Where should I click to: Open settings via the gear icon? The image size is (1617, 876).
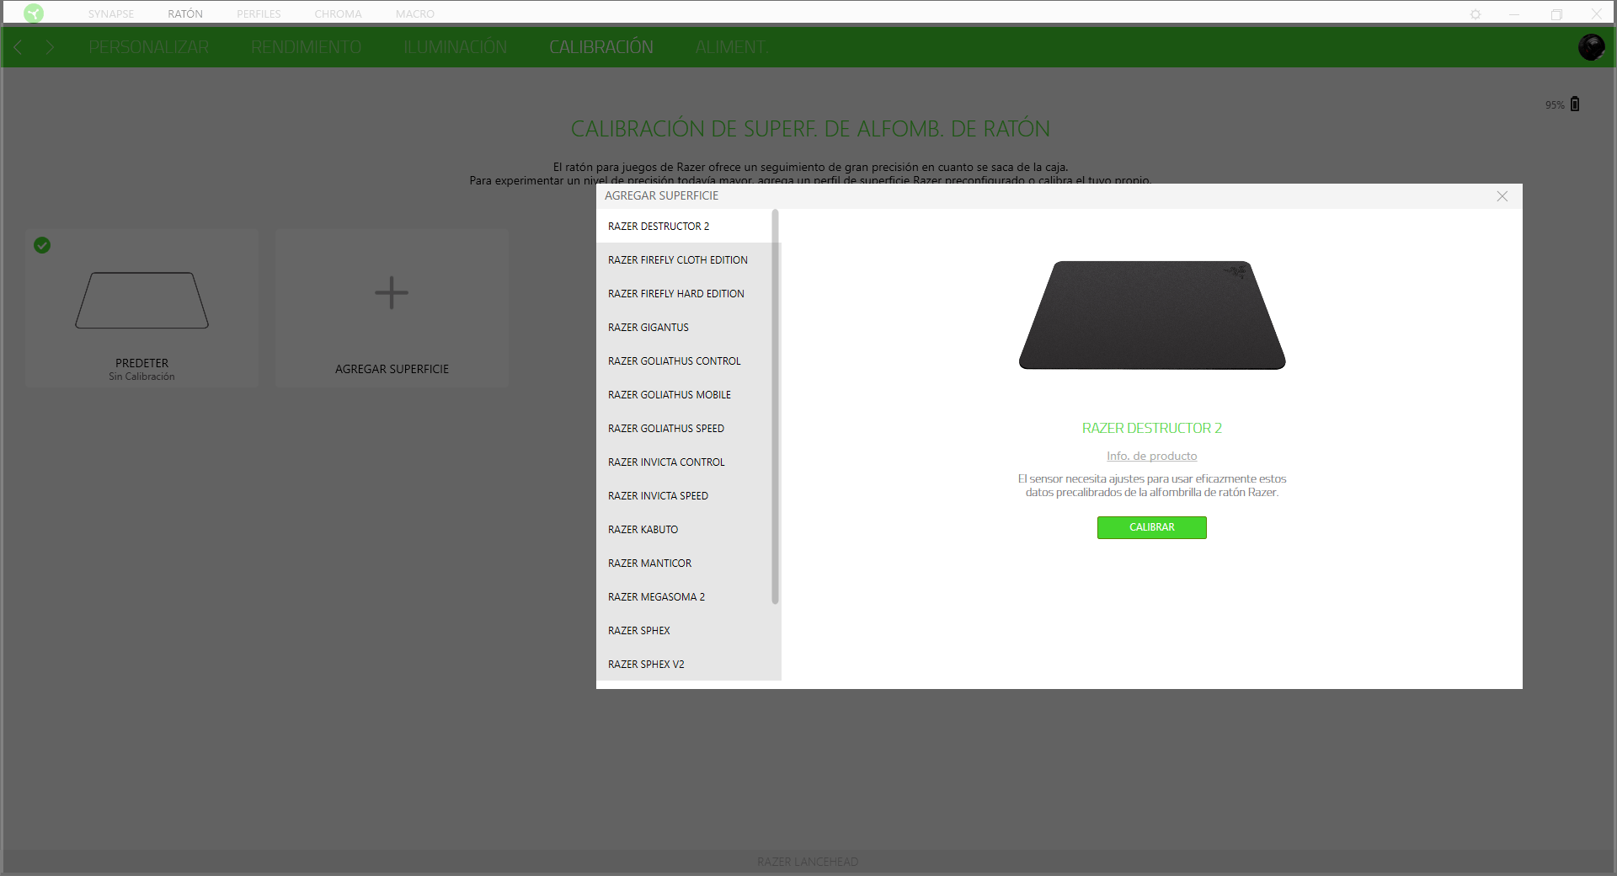(x=1476, y=14)
